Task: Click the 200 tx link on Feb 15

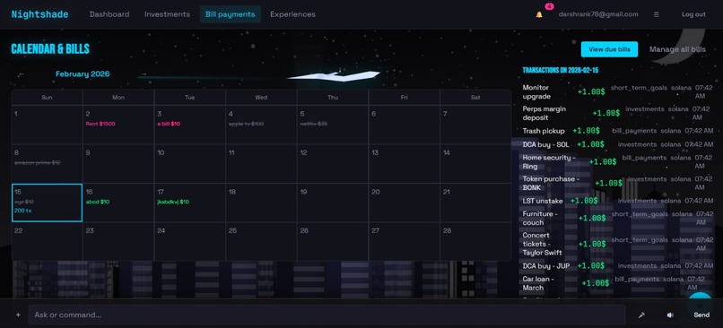Action: pos(23,211)
